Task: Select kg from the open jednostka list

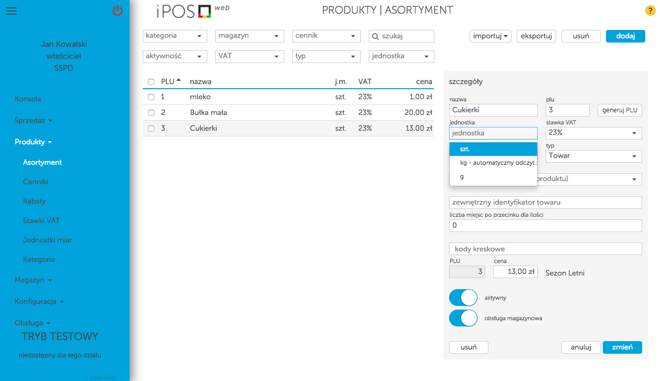Action: click(493, 163)
